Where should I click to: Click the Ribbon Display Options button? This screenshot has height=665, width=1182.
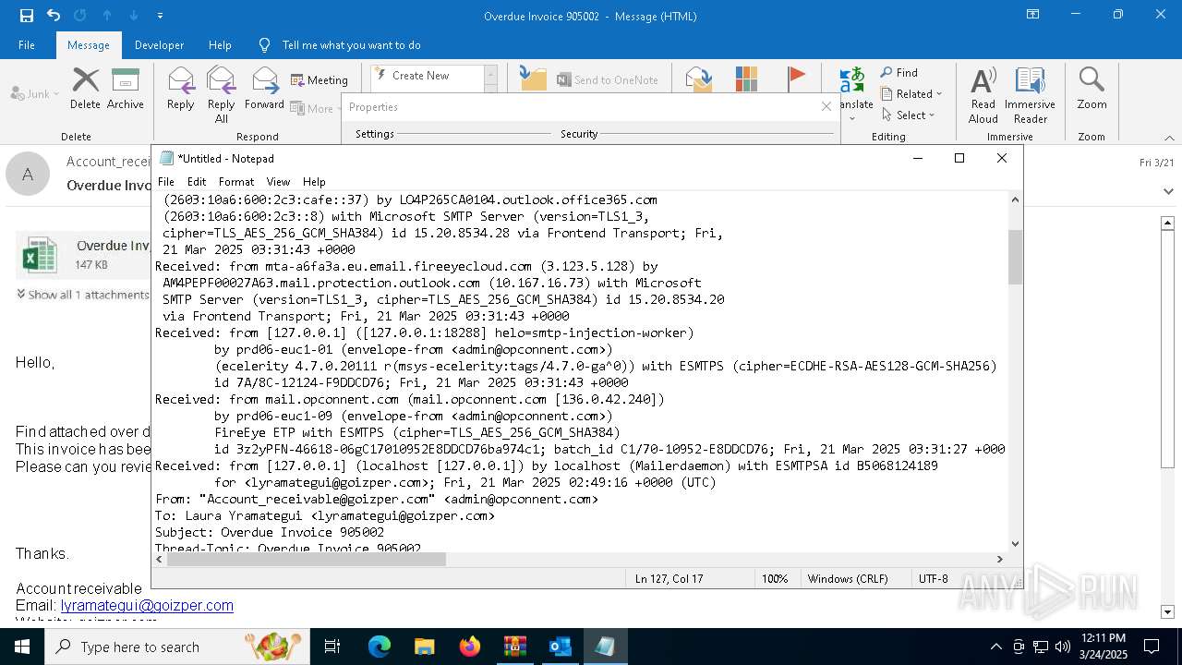[1032, 15]
